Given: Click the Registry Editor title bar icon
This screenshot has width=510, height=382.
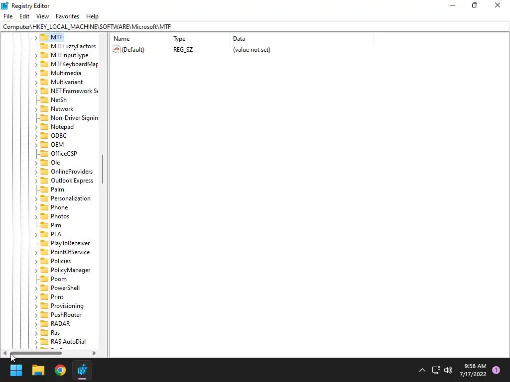Looking at the screenshot, I should coord(5,6).
